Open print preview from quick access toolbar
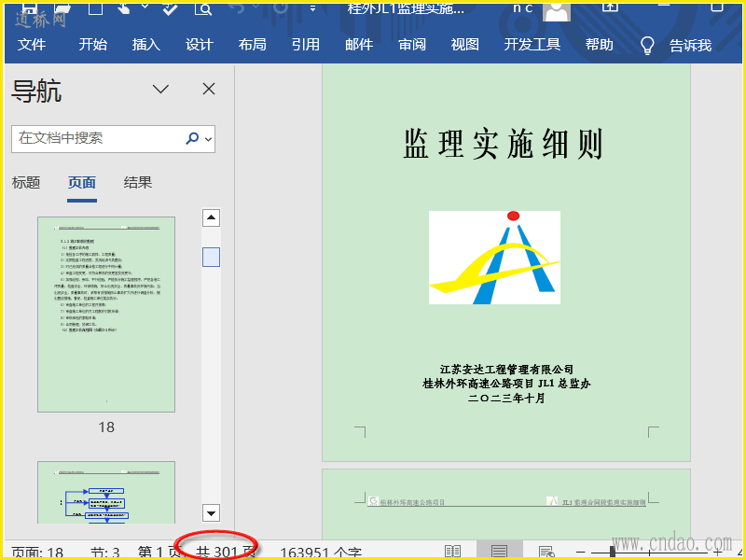746x560 pixels. (x=203, y=7)
